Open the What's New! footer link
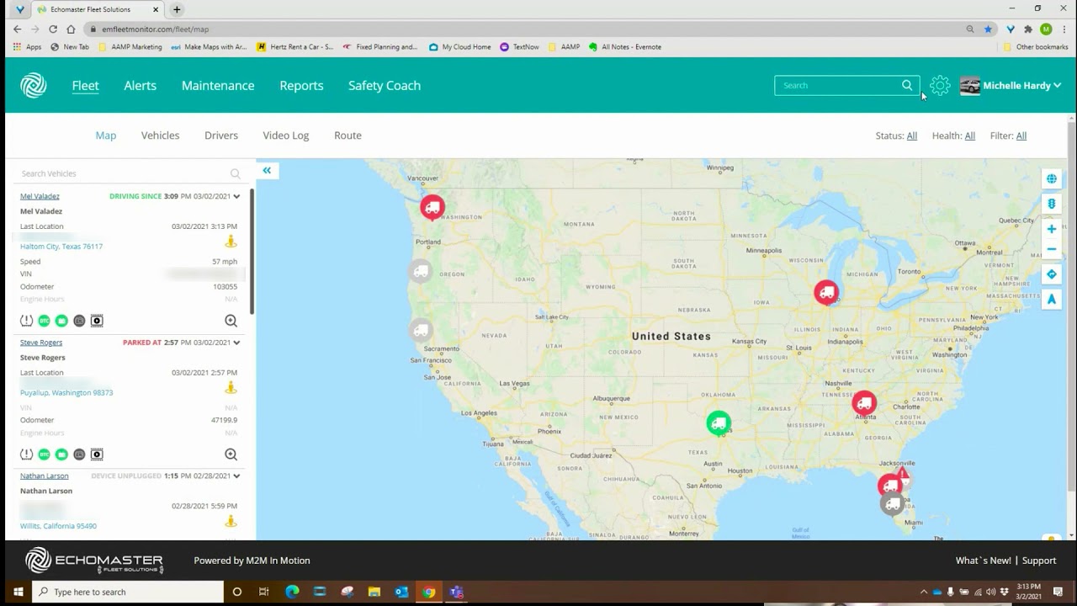 (x=984, y=561)
